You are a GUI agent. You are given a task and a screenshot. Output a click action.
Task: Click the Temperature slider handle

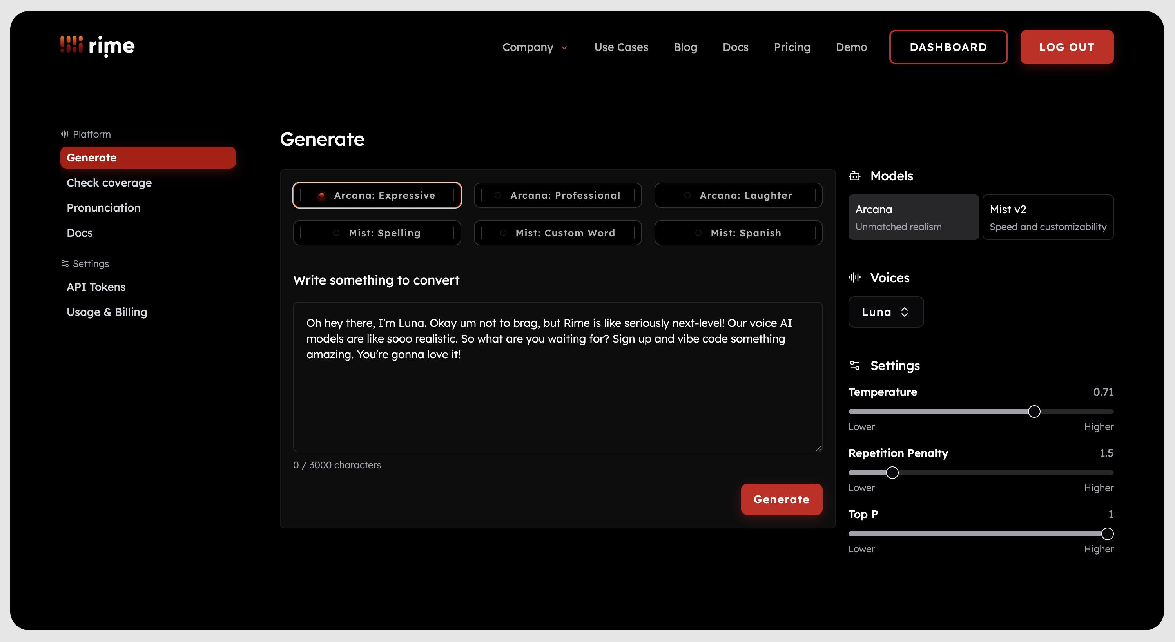[1034, 412]
